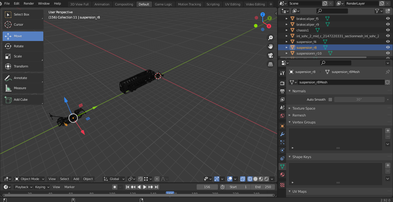This screenshot has width=393, height=202.
Task: Open the Playback dropdown
Action: pos(23,187)
